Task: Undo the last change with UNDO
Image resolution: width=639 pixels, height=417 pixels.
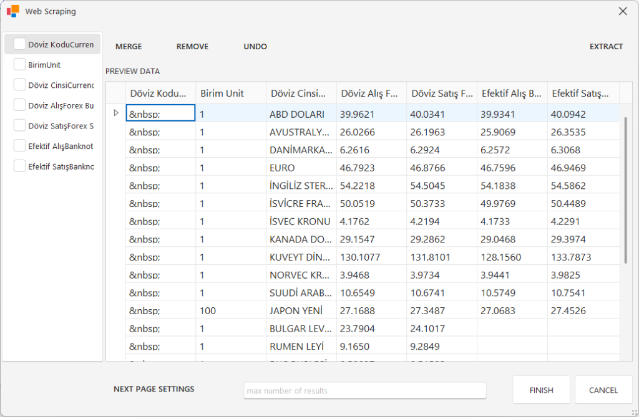Action: (255, 47)
